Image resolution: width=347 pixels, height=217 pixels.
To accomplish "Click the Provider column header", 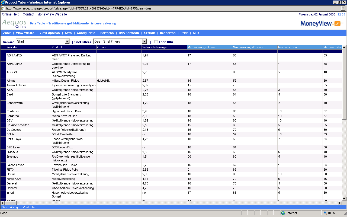I will click(28, 47).
